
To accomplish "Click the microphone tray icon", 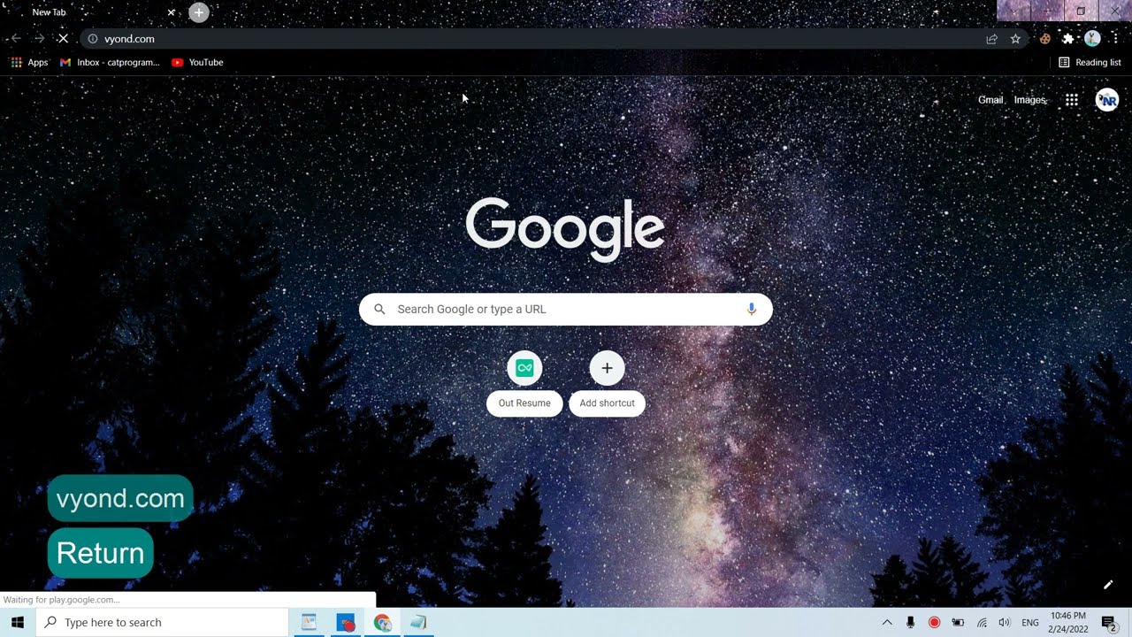I will [x=911, y=623].
